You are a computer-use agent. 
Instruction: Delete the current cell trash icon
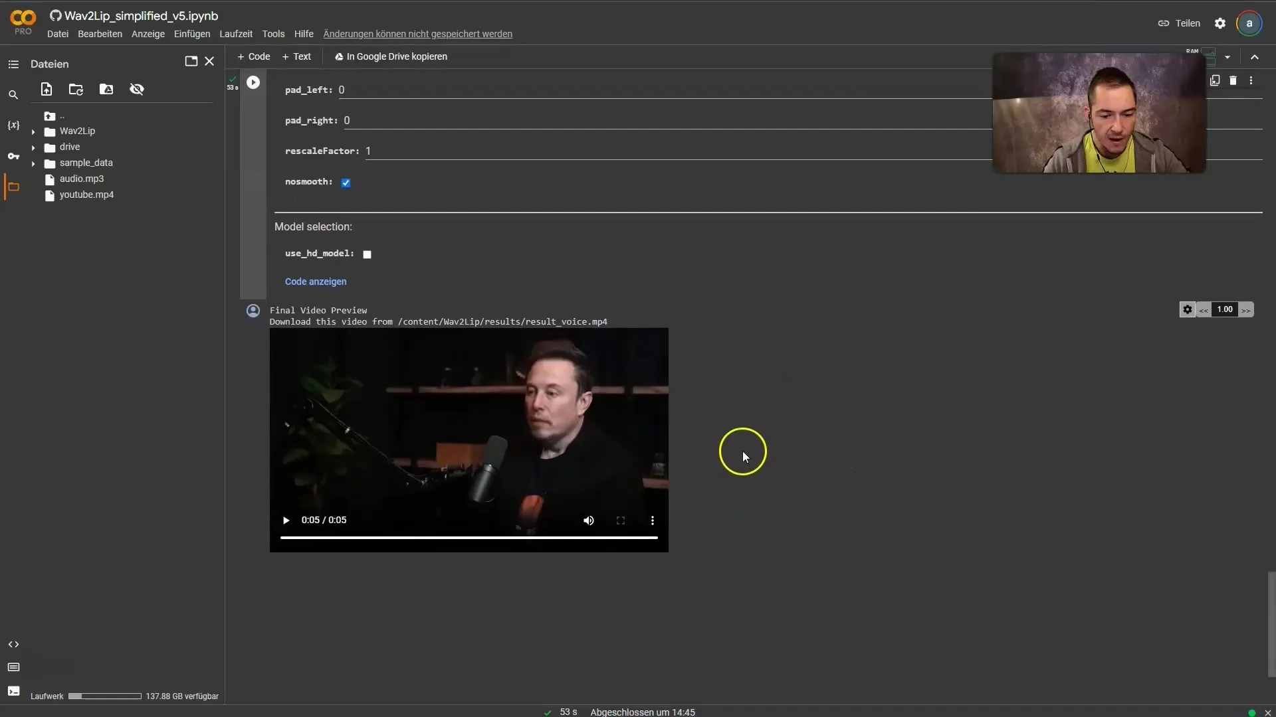click(1233, 80)
